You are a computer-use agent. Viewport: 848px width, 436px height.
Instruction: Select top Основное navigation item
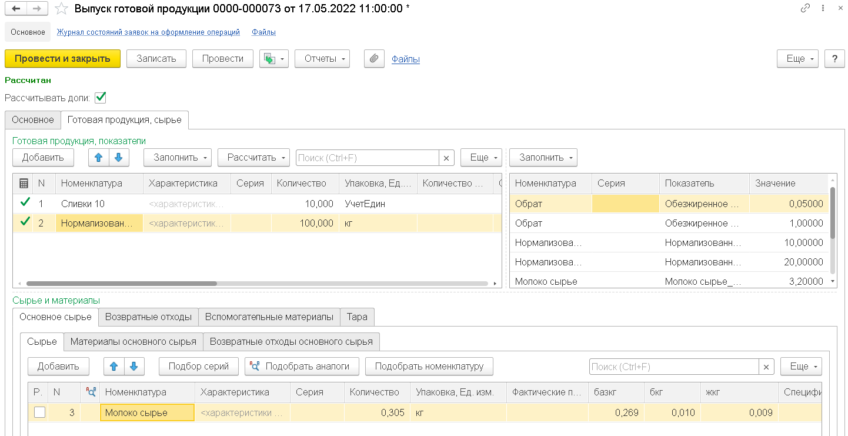pos(28,32)
